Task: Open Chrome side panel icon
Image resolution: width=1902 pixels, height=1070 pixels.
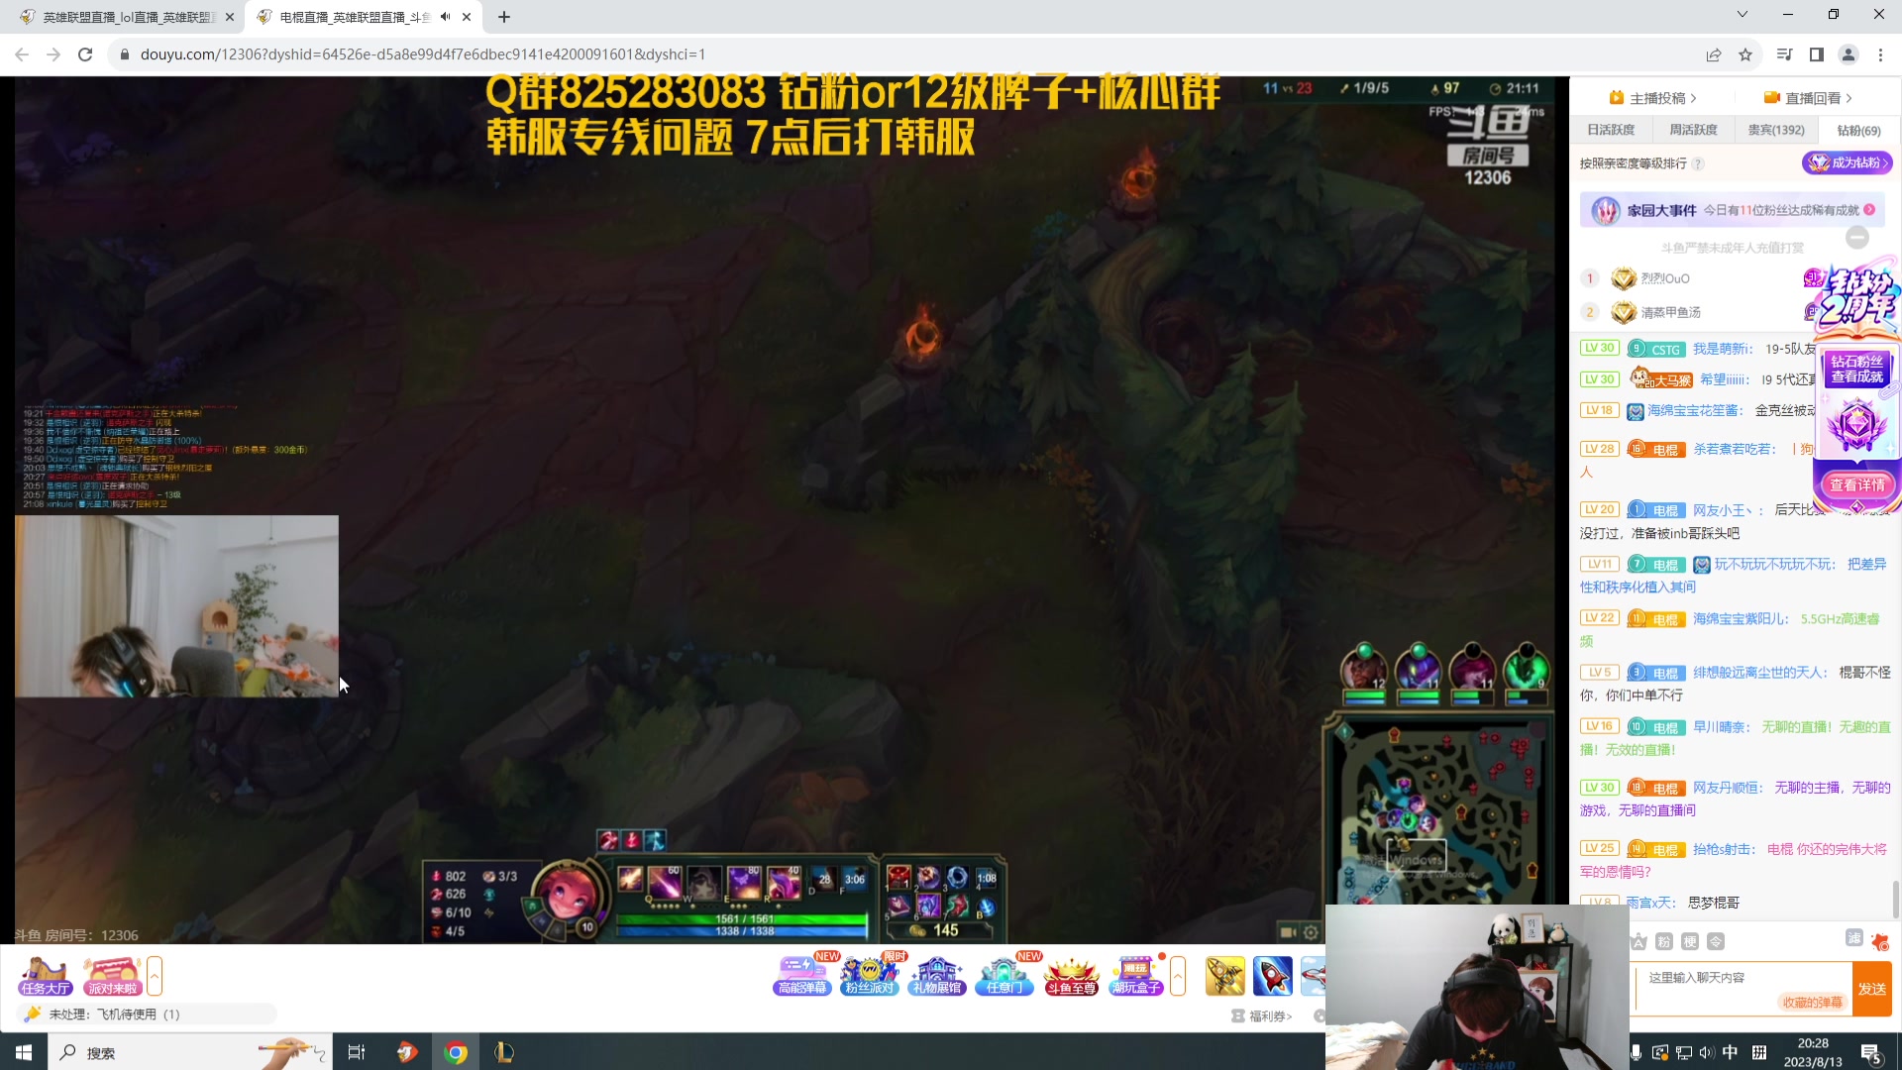Action: coord(1816,54)
